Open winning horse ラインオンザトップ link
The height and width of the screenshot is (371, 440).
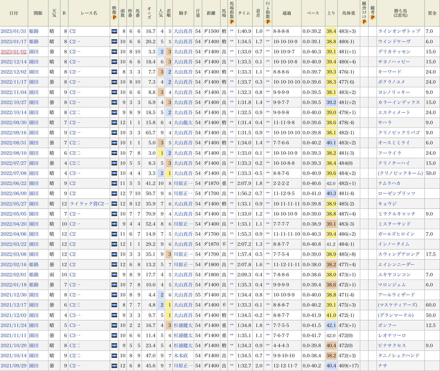399,31
